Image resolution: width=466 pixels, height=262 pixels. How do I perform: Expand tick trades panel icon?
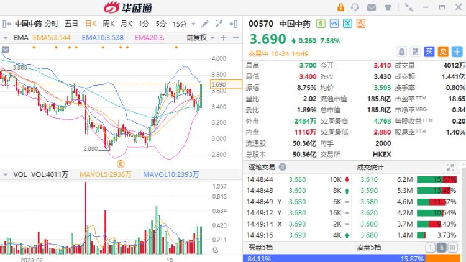450,167
